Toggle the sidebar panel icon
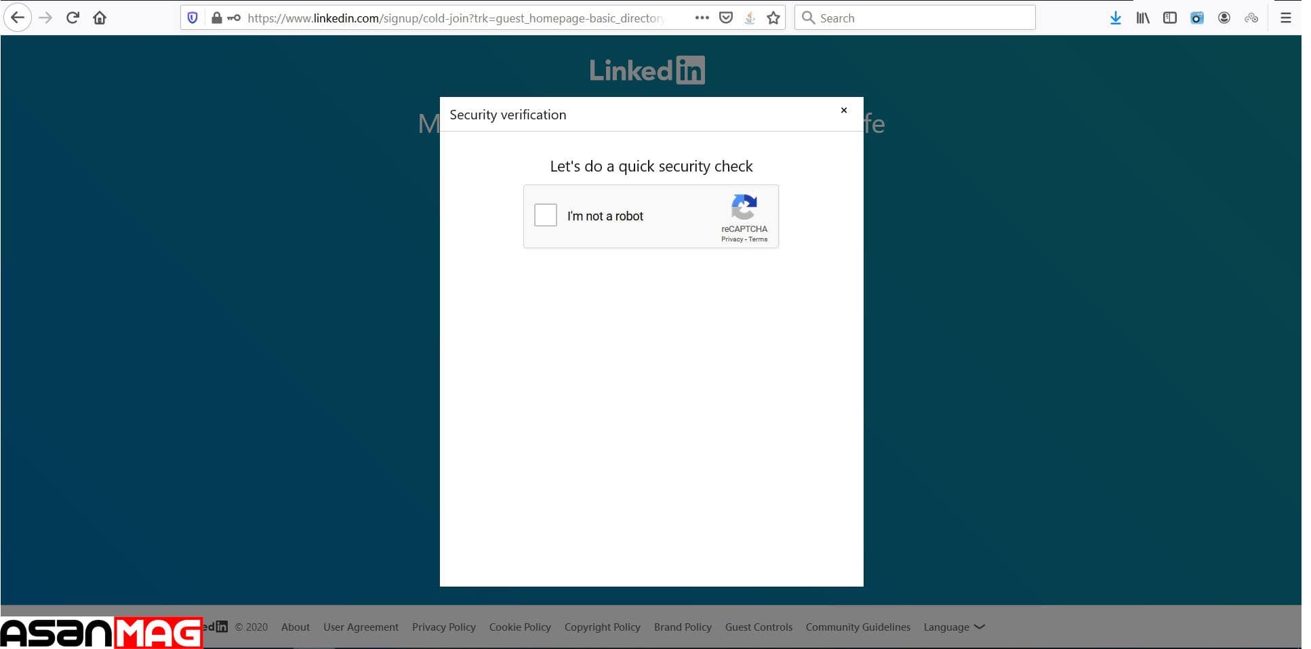 click(1170, 18)
